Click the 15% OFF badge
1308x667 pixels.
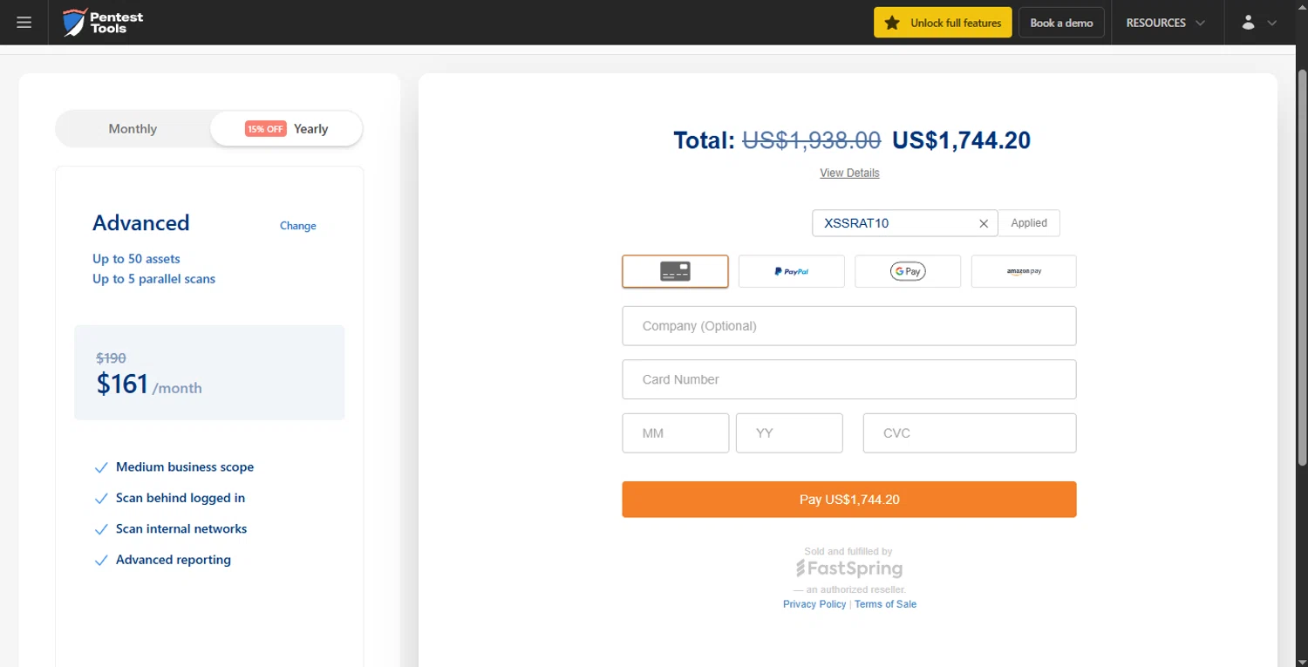tap(265, 129)
